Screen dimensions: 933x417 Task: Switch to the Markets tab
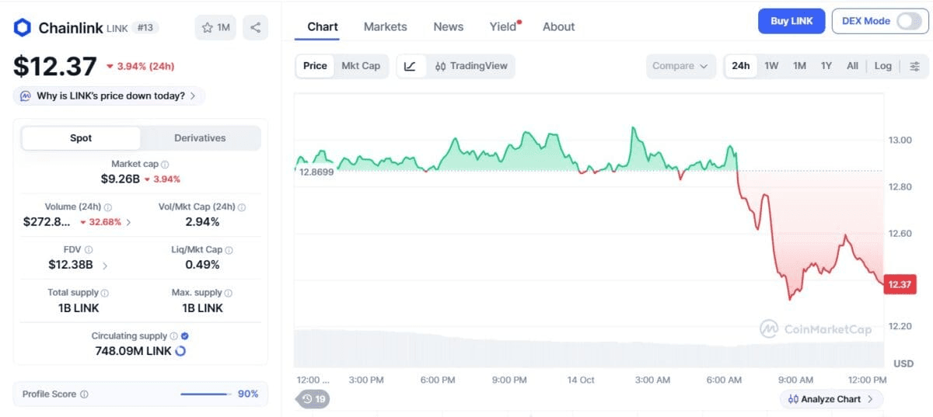[385, 26]
